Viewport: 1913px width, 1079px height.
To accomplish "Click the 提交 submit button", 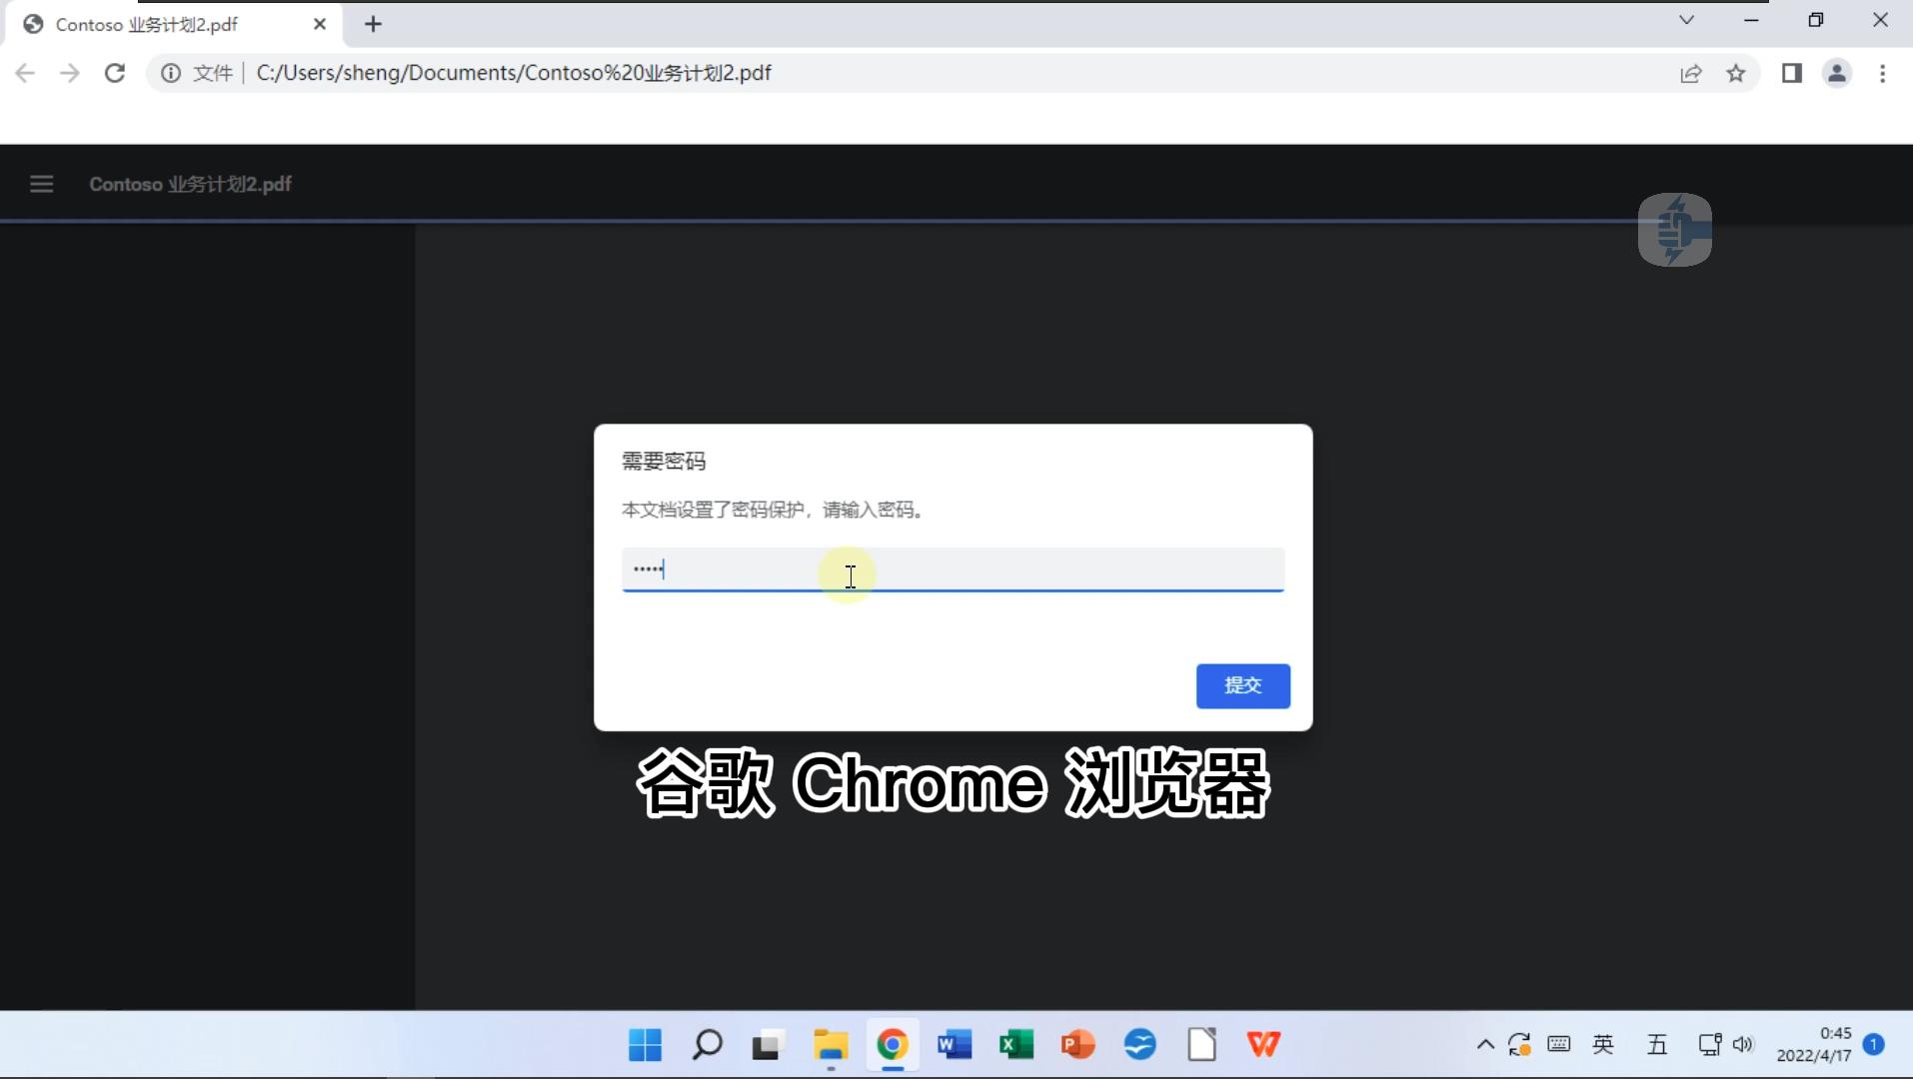I will tap(1243, 685).
